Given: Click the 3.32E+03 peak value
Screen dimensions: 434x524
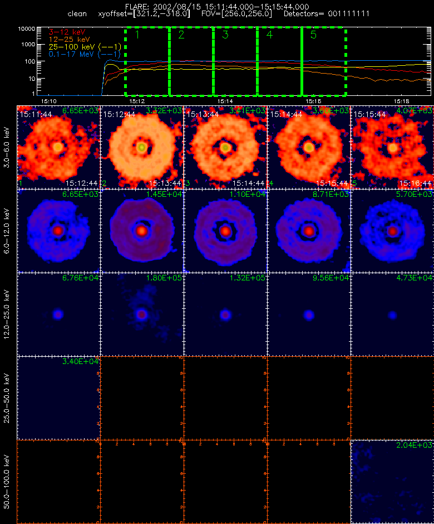Looking at the screenshot, I should (164, 110).
